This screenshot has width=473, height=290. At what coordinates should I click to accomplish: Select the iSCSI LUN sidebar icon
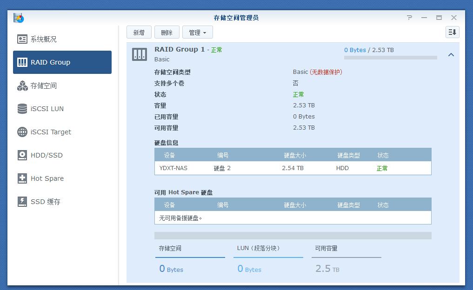[x=22, y=108]
